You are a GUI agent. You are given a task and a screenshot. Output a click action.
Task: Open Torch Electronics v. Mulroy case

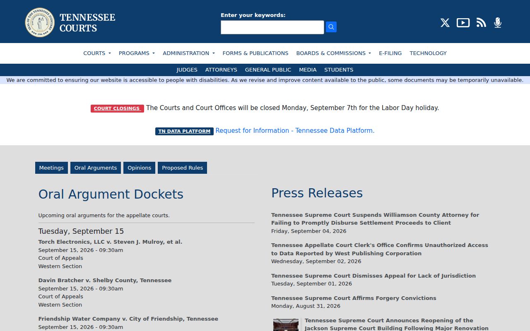[x=110, y=242]
